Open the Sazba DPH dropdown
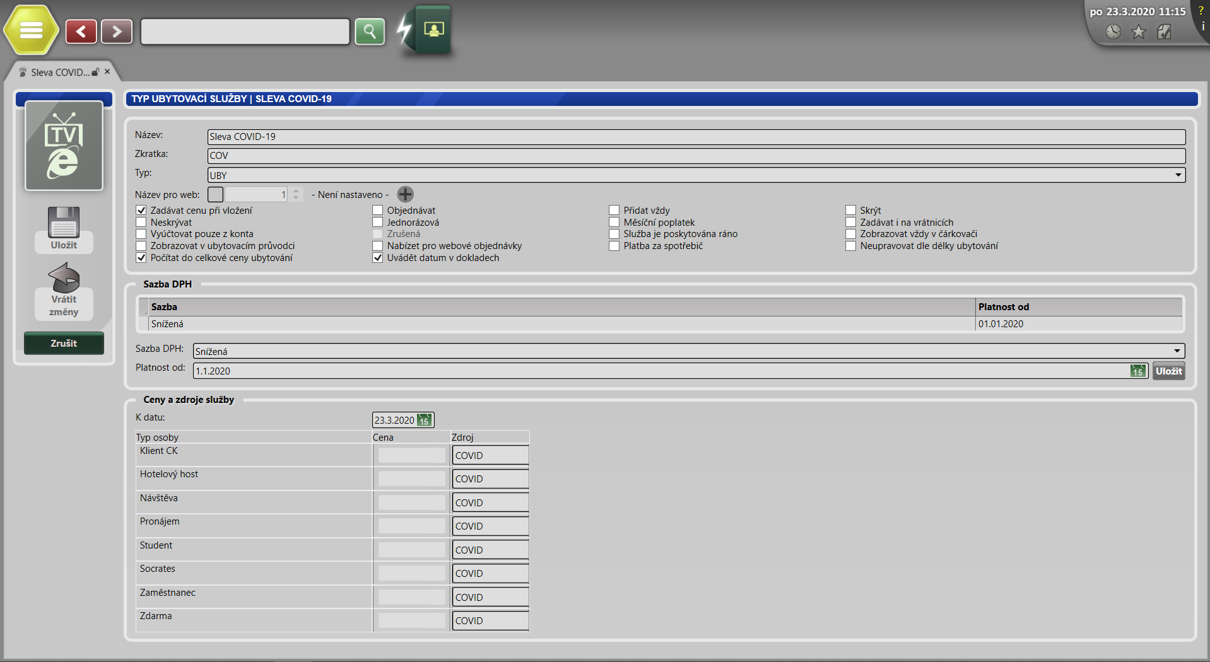This screenshot has width=1210, height=662. (x=1177, y=351)
